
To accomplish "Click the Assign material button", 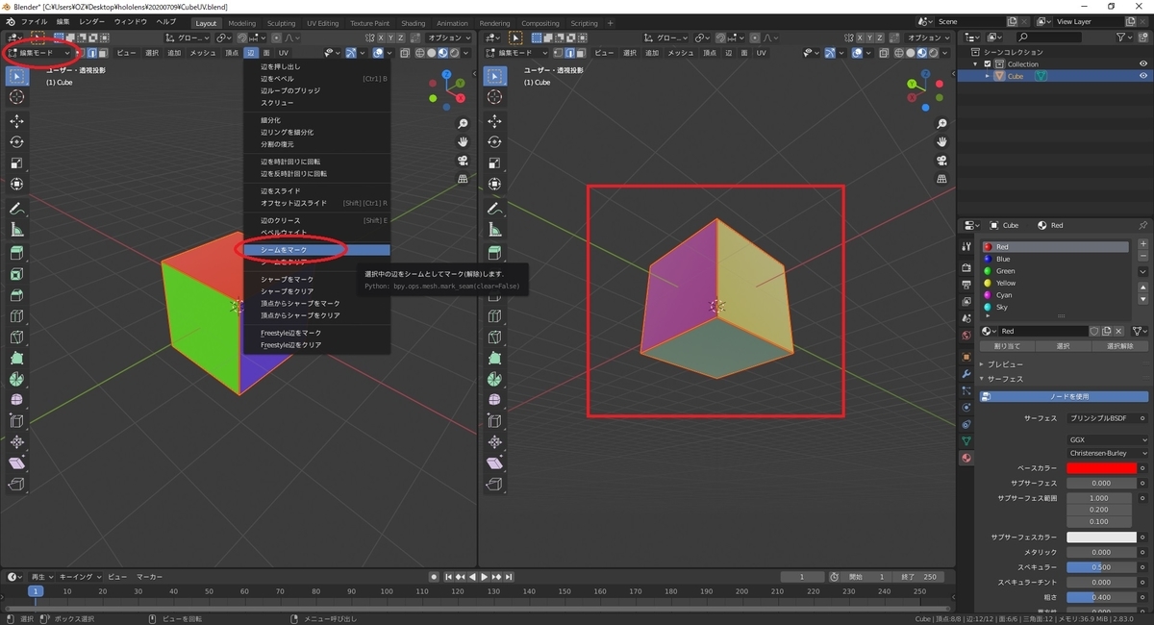I will 1007,346.
